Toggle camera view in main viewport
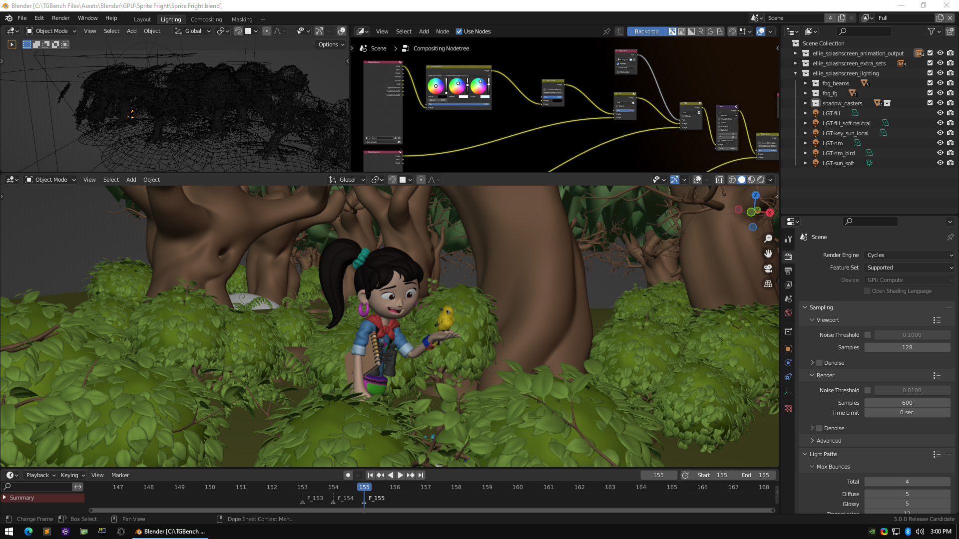Viewport: 959px width, 539px height. point(768,269)
